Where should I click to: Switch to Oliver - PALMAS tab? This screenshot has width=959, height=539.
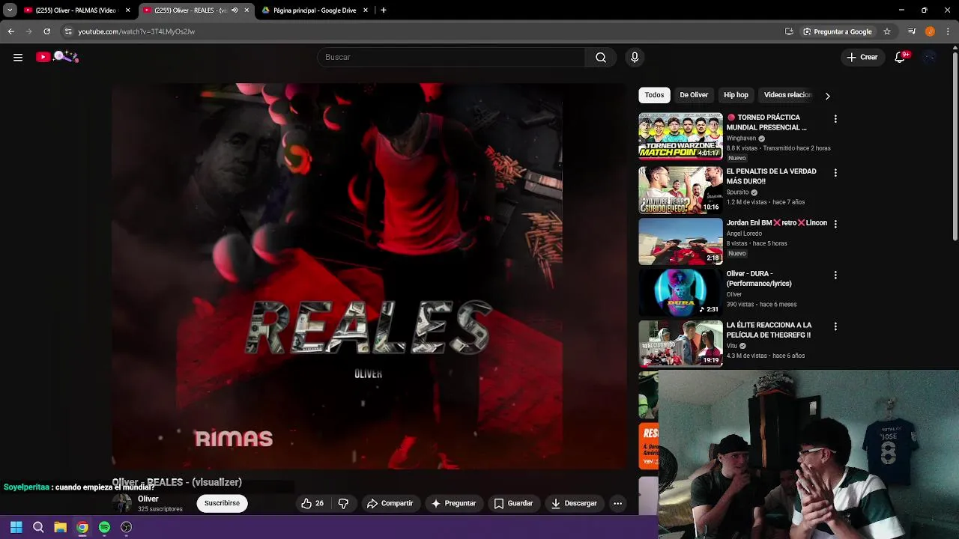tap(76, 10)
